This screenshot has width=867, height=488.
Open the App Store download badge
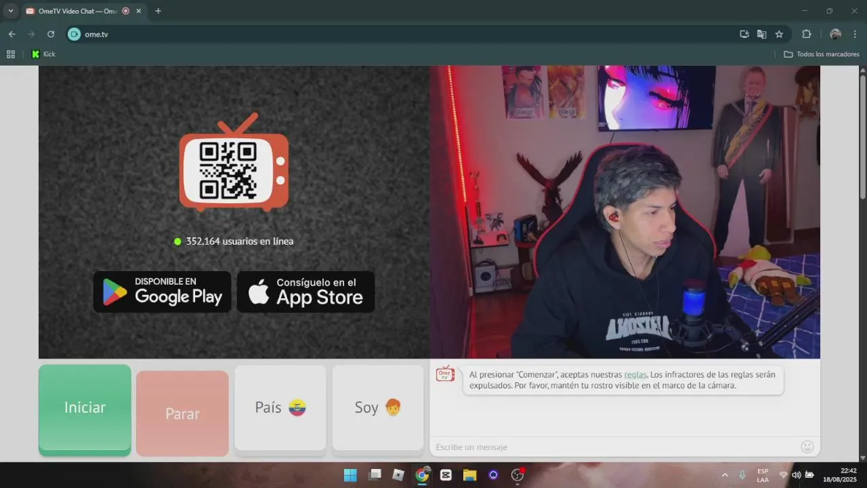point(306,292)
